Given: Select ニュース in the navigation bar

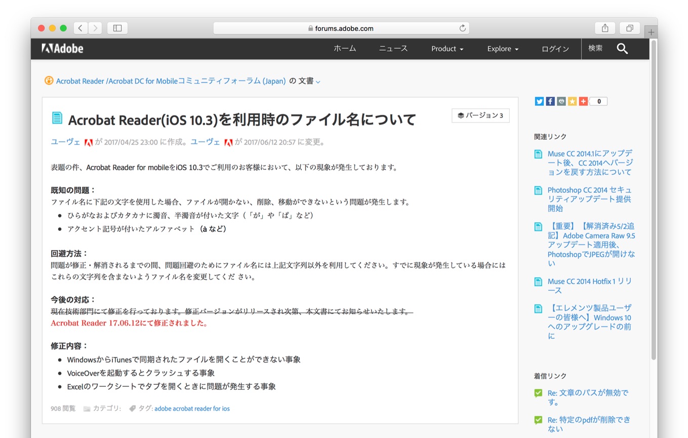Looking at the screenshot, I should [x=393, y=49].
